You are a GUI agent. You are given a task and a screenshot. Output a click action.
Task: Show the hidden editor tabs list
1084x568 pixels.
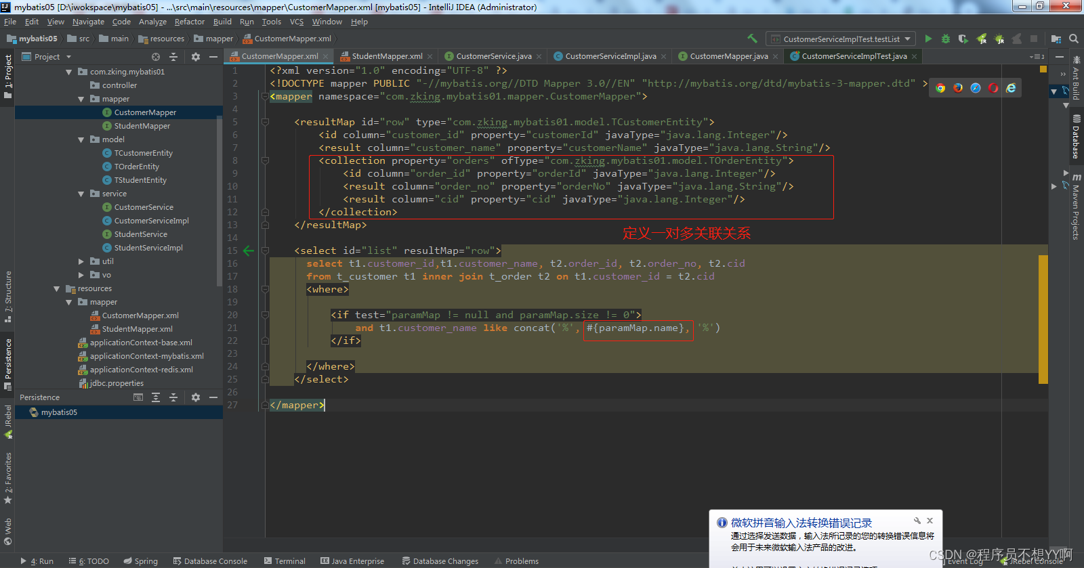[1037, 57]
